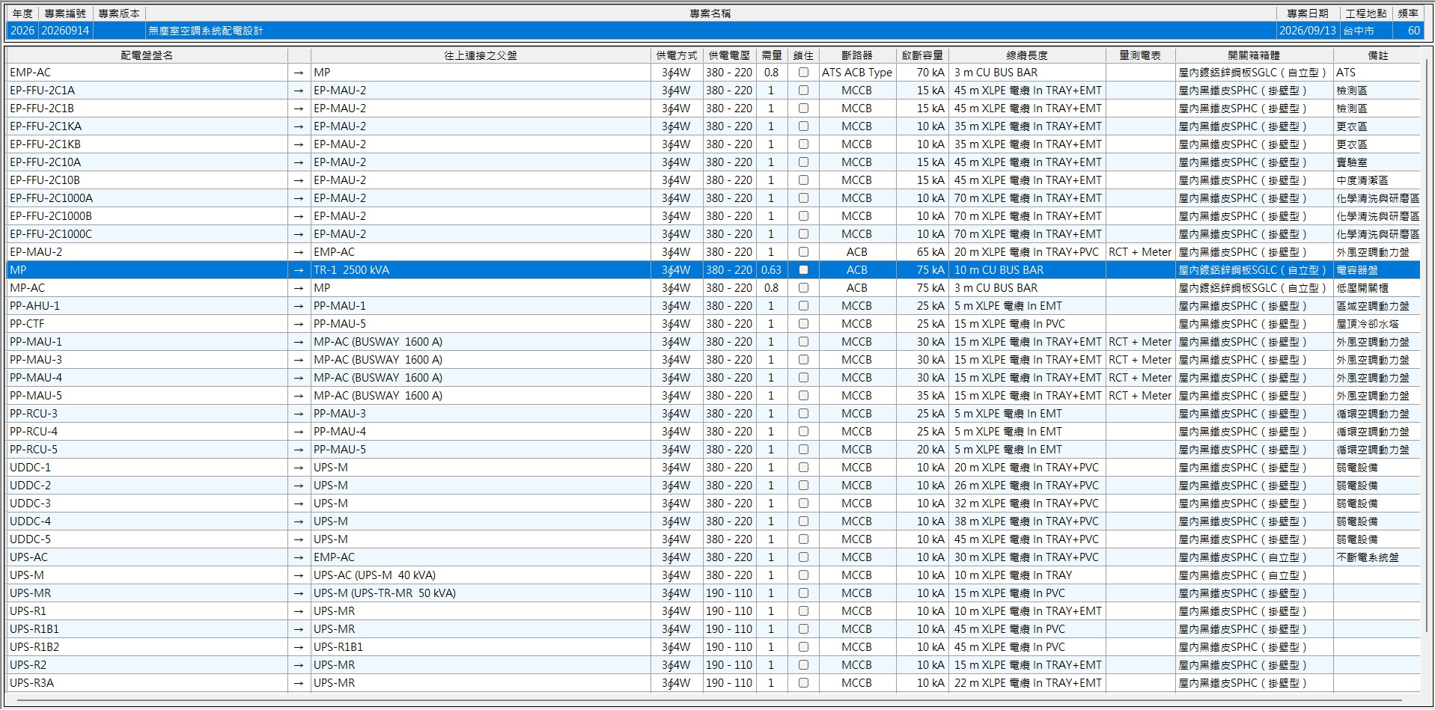Toggle the 鎖住 checkbox for EMP-AC

[x=803, y=73]
